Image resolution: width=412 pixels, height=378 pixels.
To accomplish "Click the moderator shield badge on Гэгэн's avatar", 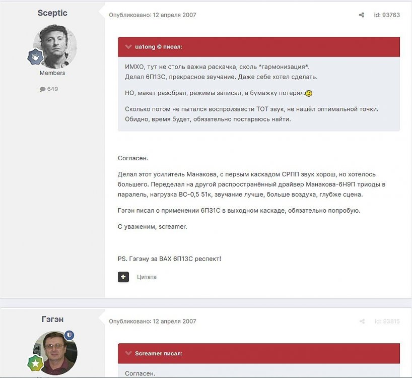I will (x=70, y=335).
